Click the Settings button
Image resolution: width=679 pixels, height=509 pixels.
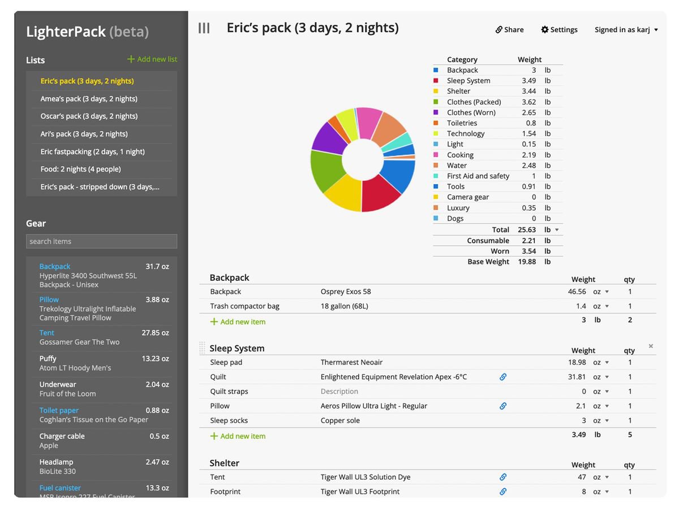coord(559,29)
